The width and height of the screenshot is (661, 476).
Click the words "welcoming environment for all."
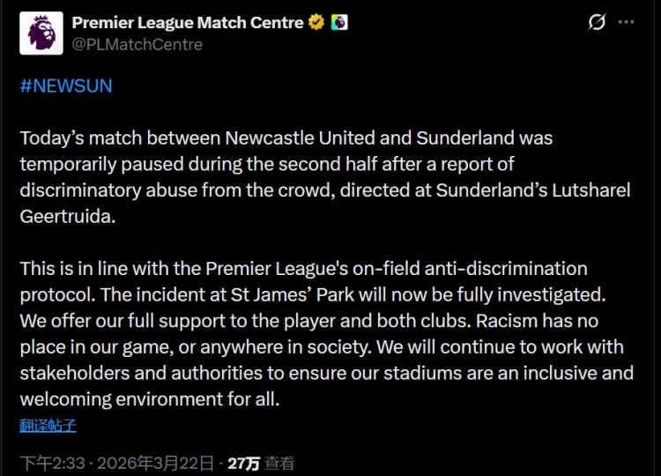(149, 398)
